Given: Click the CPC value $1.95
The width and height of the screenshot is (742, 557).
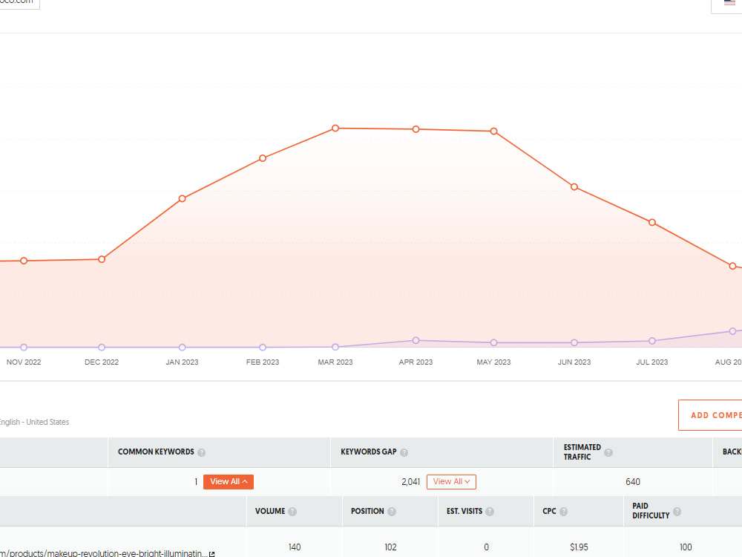Looking at the screenshot, I should click(579, 547).
